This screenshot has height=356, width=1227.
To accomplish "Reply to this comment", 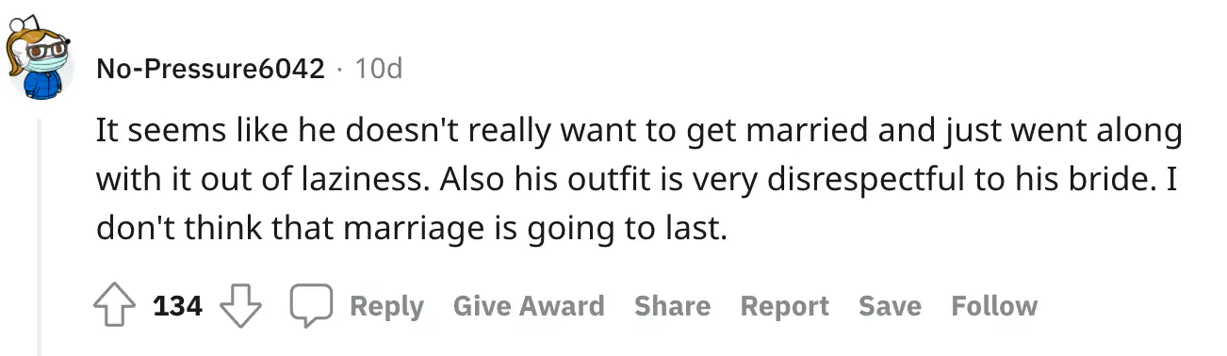I will (387, 307).
